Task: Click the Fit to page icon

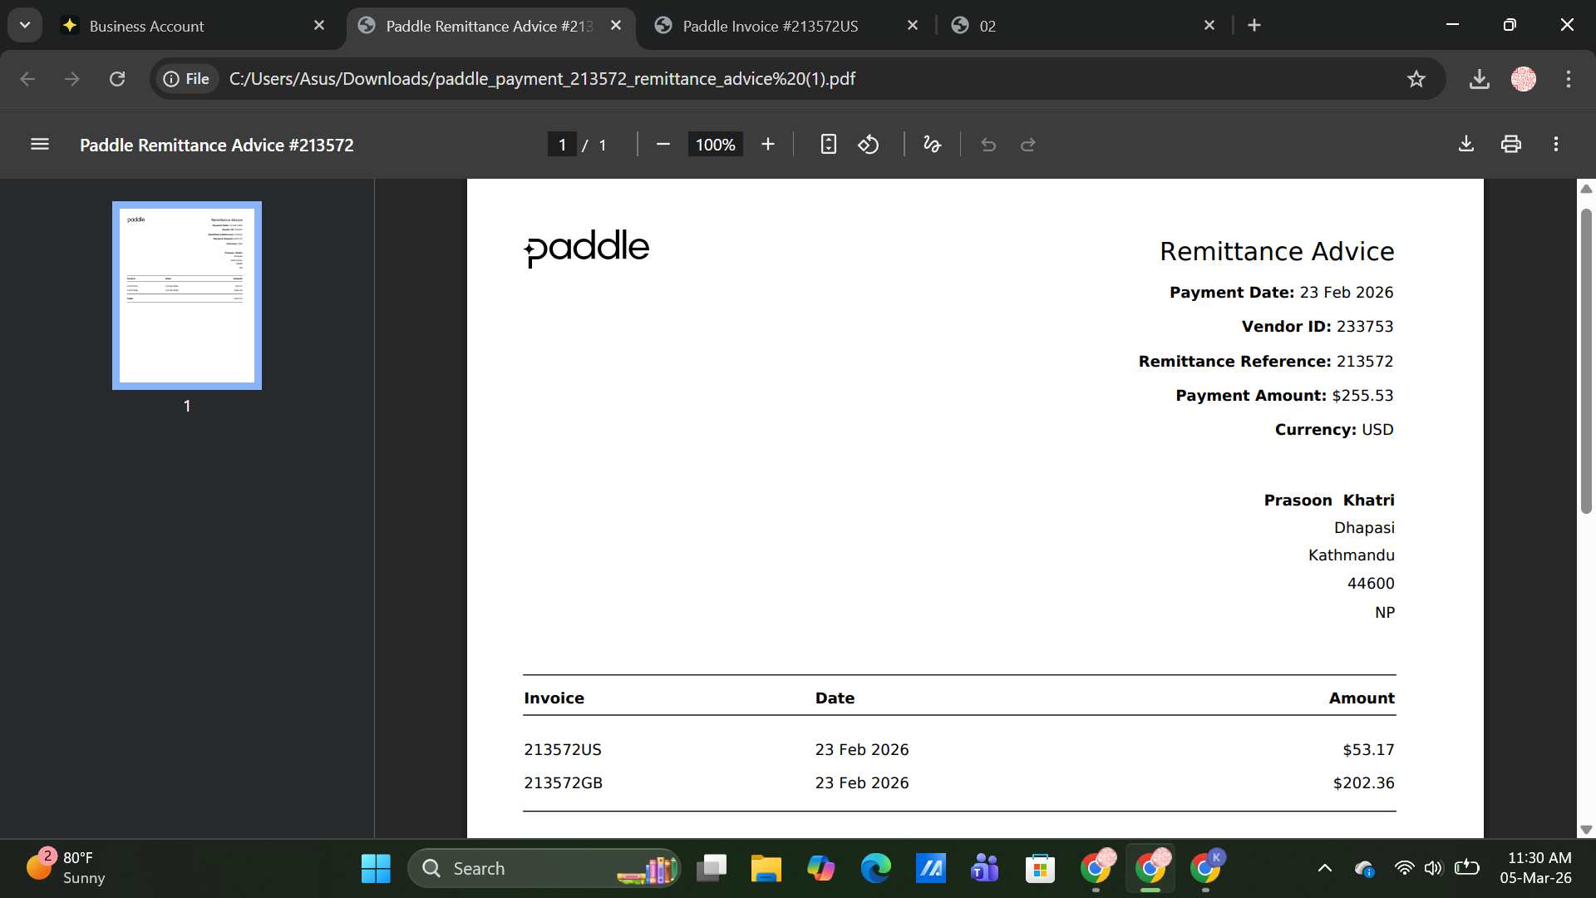Action: coord(828,145)
